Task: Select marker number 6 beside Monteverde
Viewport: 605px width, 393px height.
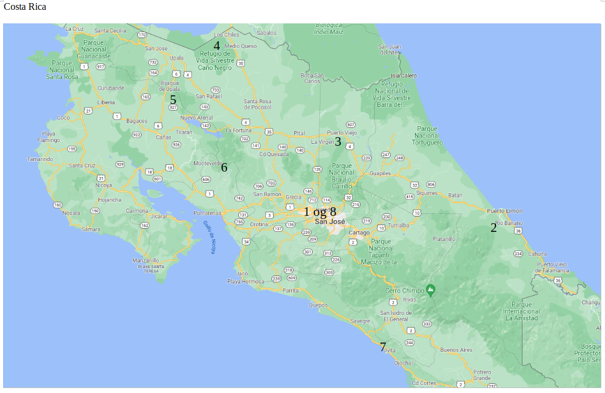Action: click(x=224, y=167)
